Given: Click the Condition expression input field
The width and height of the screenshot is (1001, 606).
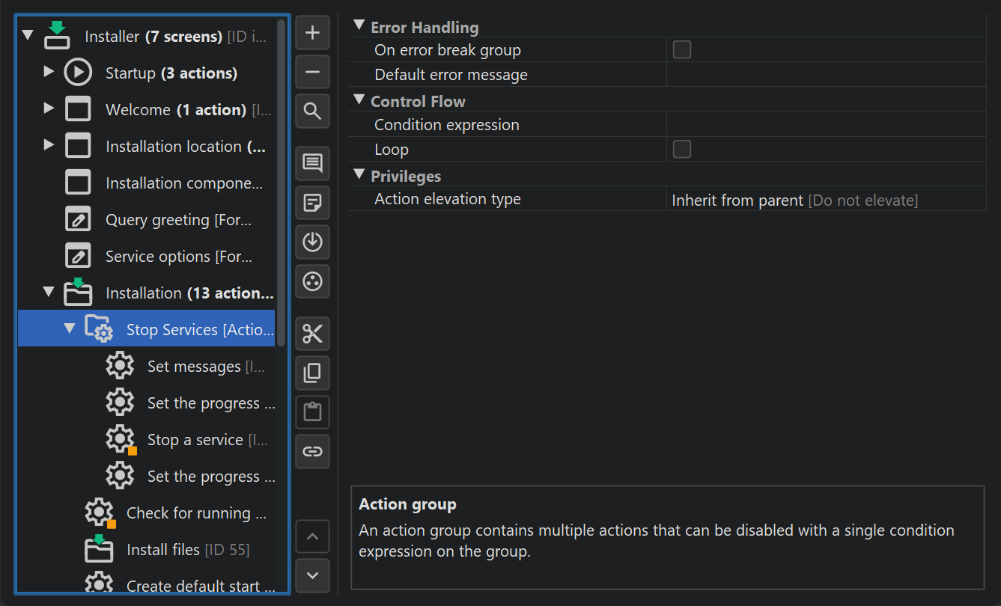Looking at the screenshot, I should point(824,125).
